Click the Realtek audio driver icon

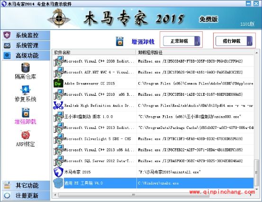click(x=58, y=105)
